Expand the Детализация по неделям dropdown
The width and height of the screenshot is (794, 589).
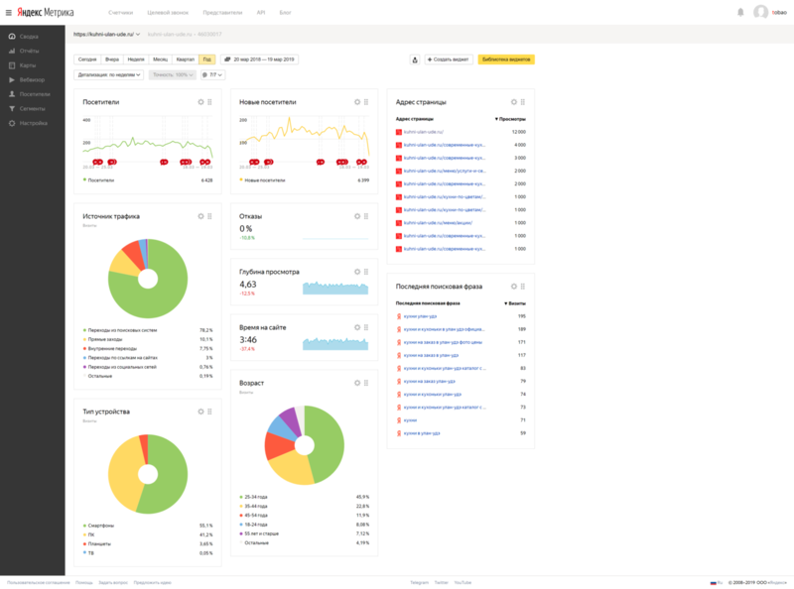click(x=109, y=74)
